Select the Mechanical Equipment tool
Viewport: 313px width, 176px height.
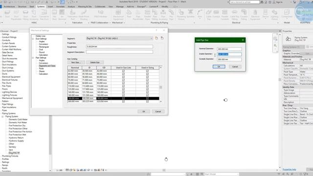pyautogui.click(x=118, y=15)
